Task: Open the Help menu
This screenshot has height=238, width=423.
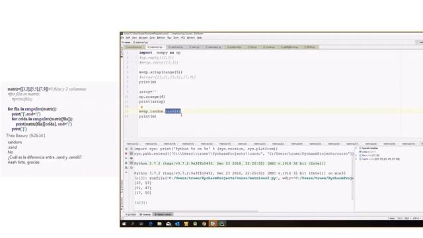Action: [x=200, y=38]
